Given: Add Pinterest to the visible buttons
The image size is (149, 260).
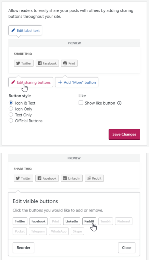Looking at the screenshot, I should coord(124,221).
